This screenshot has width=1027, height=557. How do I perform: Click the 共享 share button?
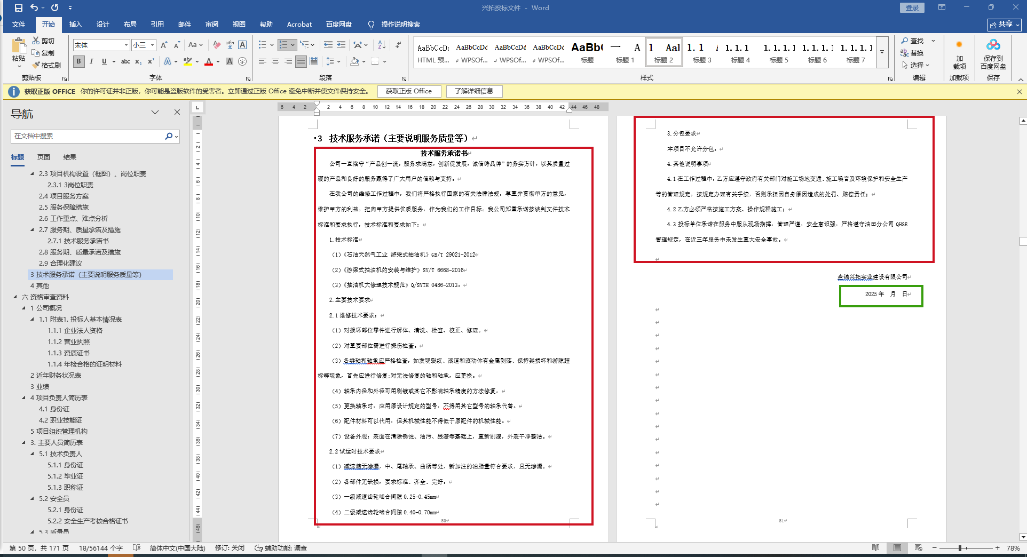tap(1004, 25)
